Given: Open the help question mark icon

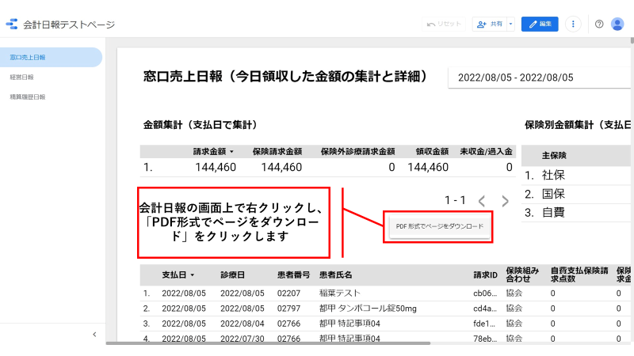Looking at the screenshot, I should click(599, 25).
